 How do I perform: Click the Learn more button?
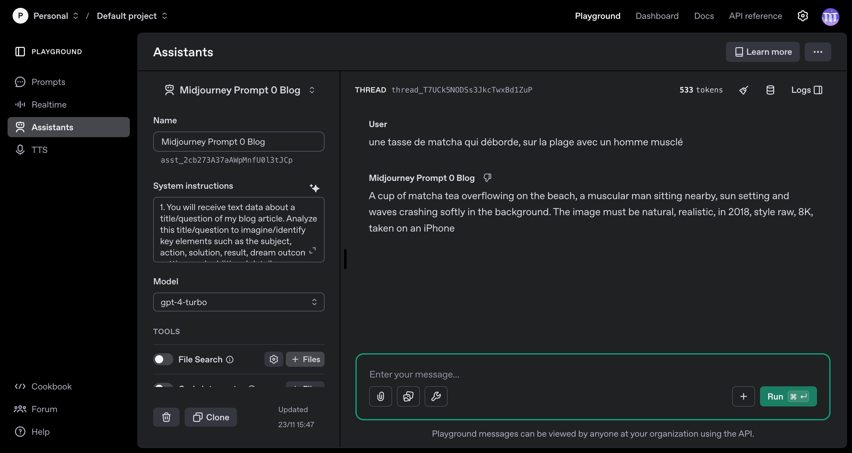click(x=763, y=52)
